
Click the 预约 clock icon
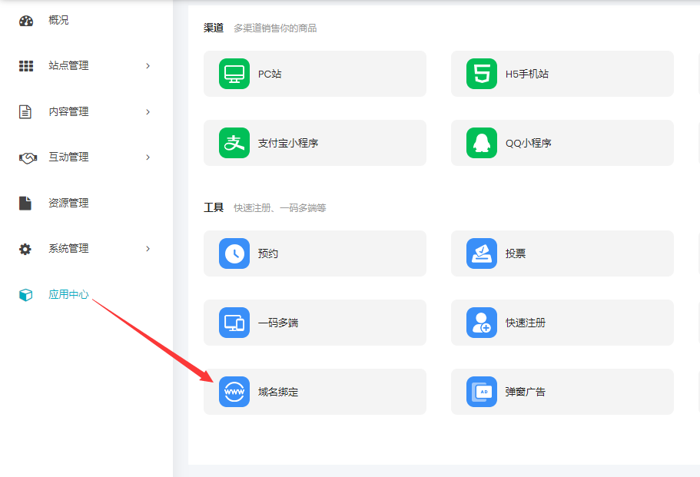pos(234,253)
